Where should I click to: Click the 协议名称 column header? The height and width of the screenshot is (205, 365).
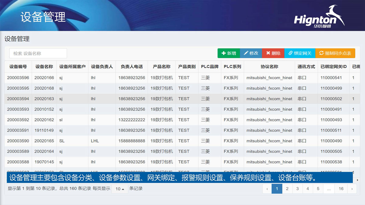click(269, 67)
